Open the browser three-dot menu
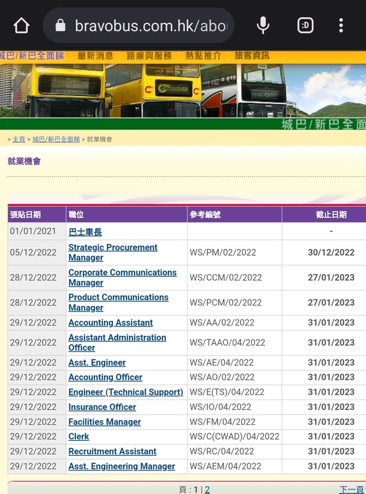Image resolution: width=366 pixels, height=494 pixels. 341,25
